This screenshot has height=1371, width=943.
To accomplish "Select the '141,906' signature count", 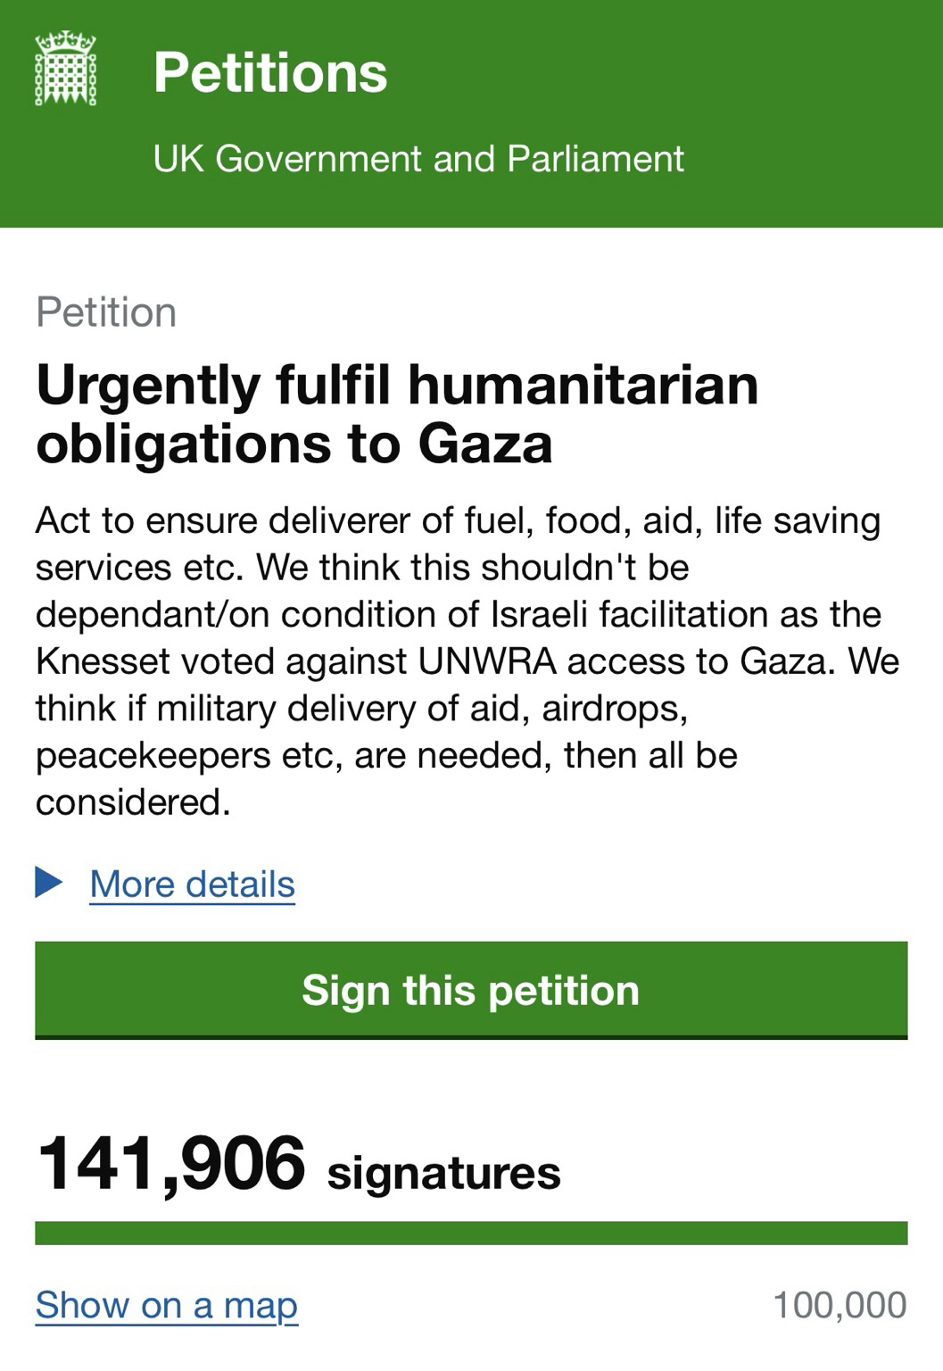I will 171,1164.
